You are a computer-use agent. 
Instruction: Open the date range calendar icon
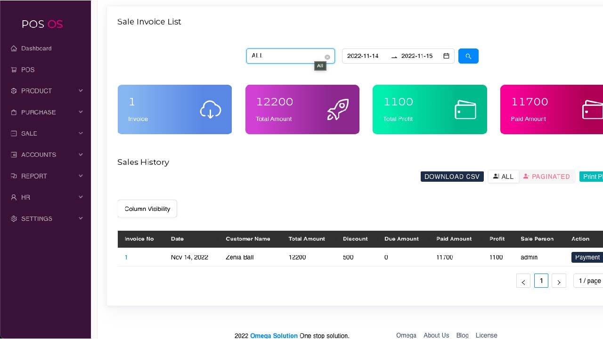[x=446, y=56]
